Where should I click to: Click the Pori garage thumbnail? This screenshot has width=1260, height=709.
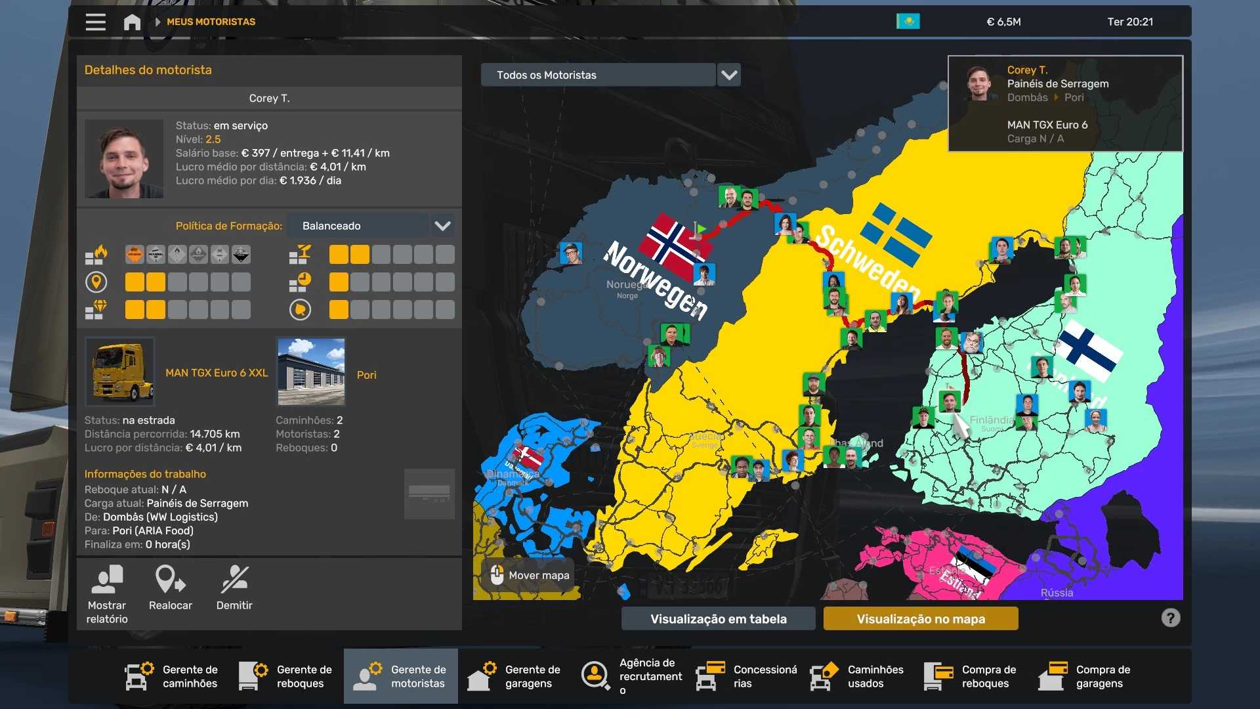click(311, 372)
